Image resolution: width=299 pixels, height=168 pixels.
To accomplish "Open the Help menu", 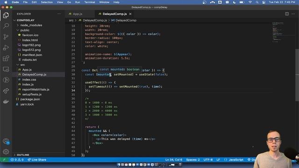I will tap(116, 2).
